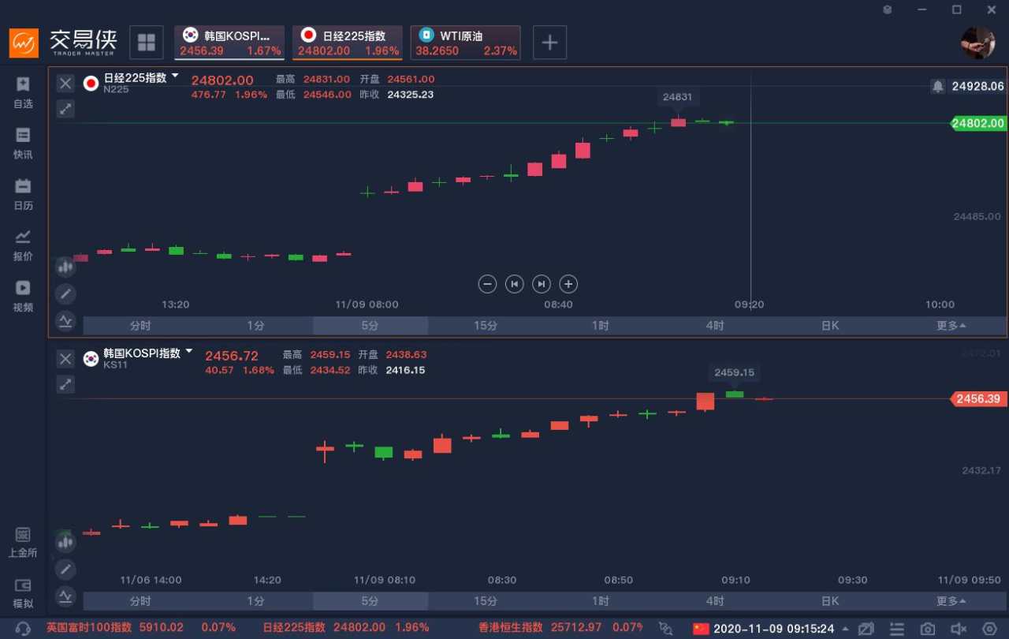Jump to chart start on Nikkei chart

pos(514,284)
